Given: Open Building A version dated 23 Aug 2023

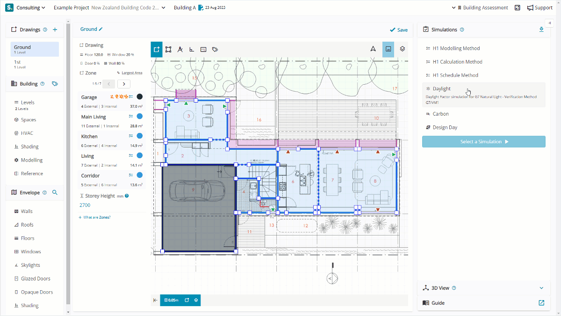Looking at the screenshot, I should 200,7.
